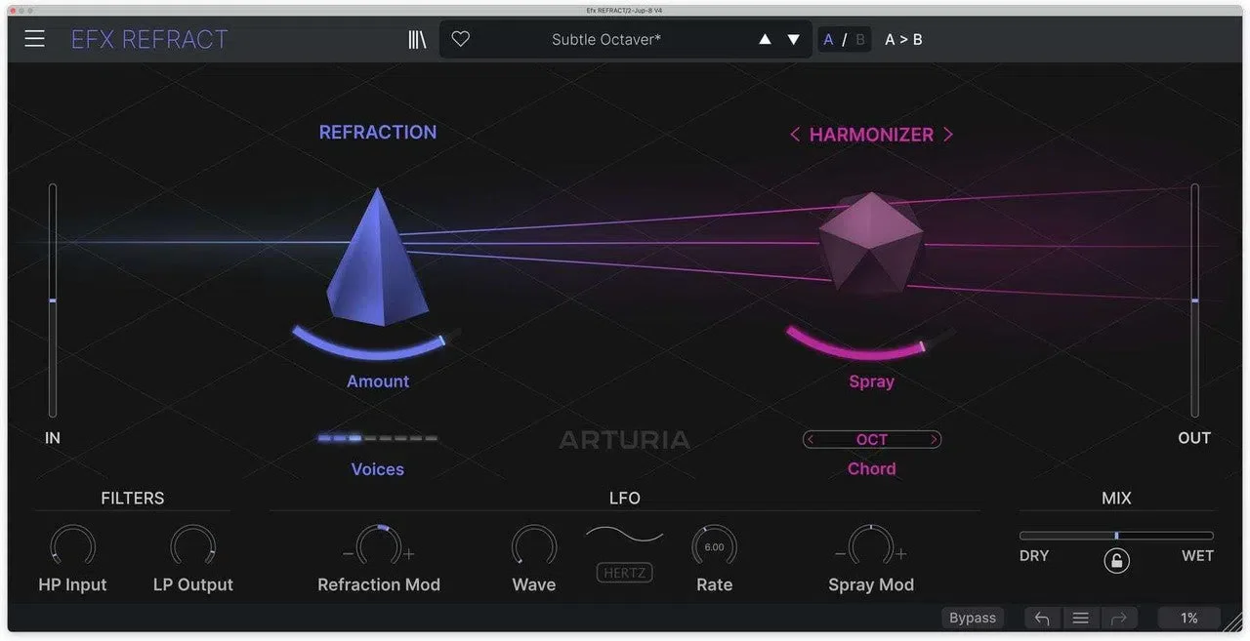Click the redo arrow icon
Image resolution: width=1250 pixels, height=641 pixels.
click(1119, 618)
